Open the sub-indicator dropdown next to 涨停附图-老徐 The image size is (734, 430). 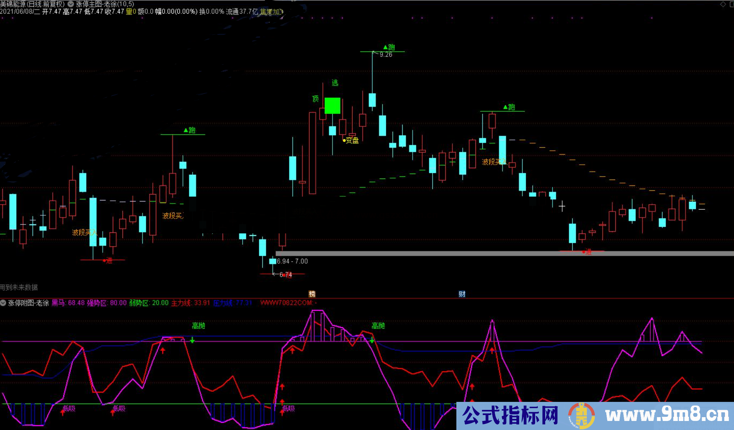3,303
